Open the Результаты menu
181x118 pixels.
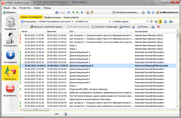[x=25, y=8]
